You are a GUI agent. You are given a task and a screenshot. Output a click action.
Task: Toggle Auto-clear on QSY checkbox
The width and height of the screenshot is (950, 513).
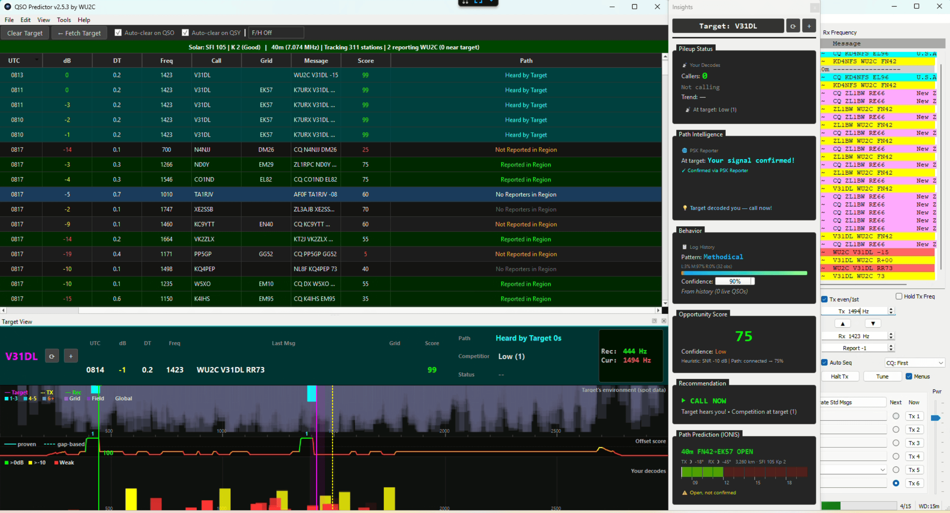pyautogui.click(x=185, y=33)
